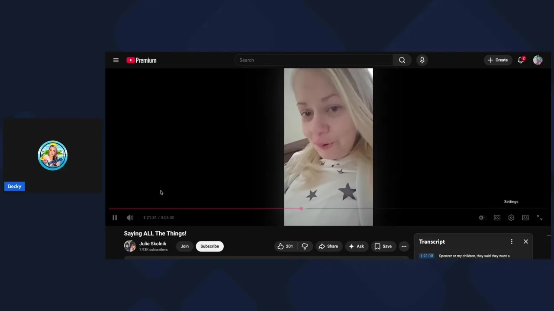
Task: Toggle closed captions CC
Action: click(x=497, y=218)
